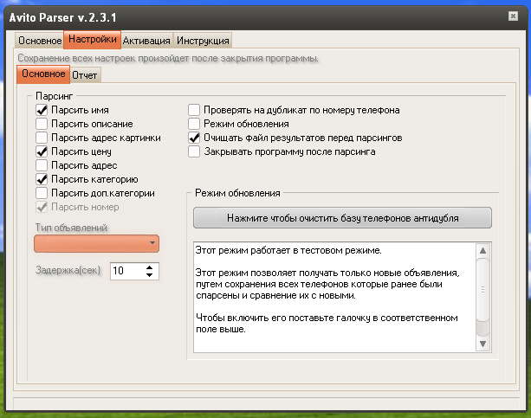Increase delay seconds with up arrow

(150, 267)
